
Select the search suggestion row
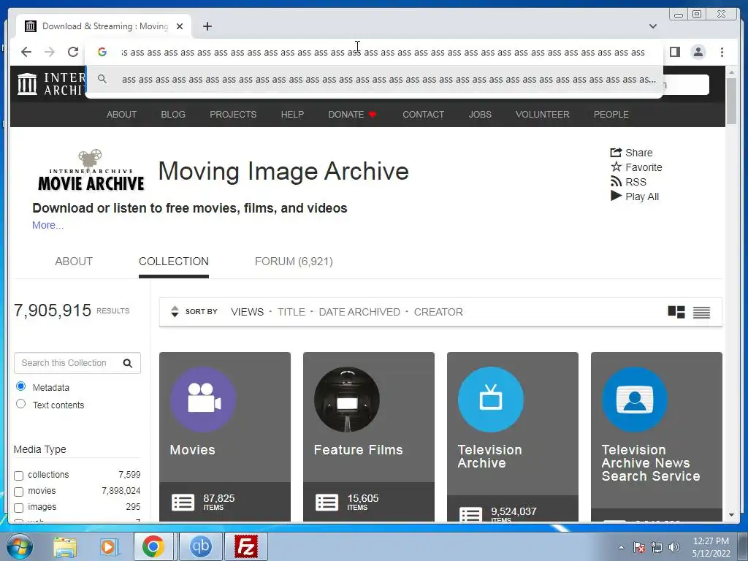click(374, 80)
